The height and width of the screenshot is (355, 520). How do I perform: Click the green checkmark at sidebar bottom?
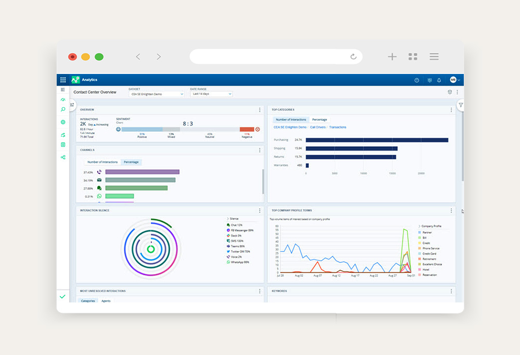(63, 297)
